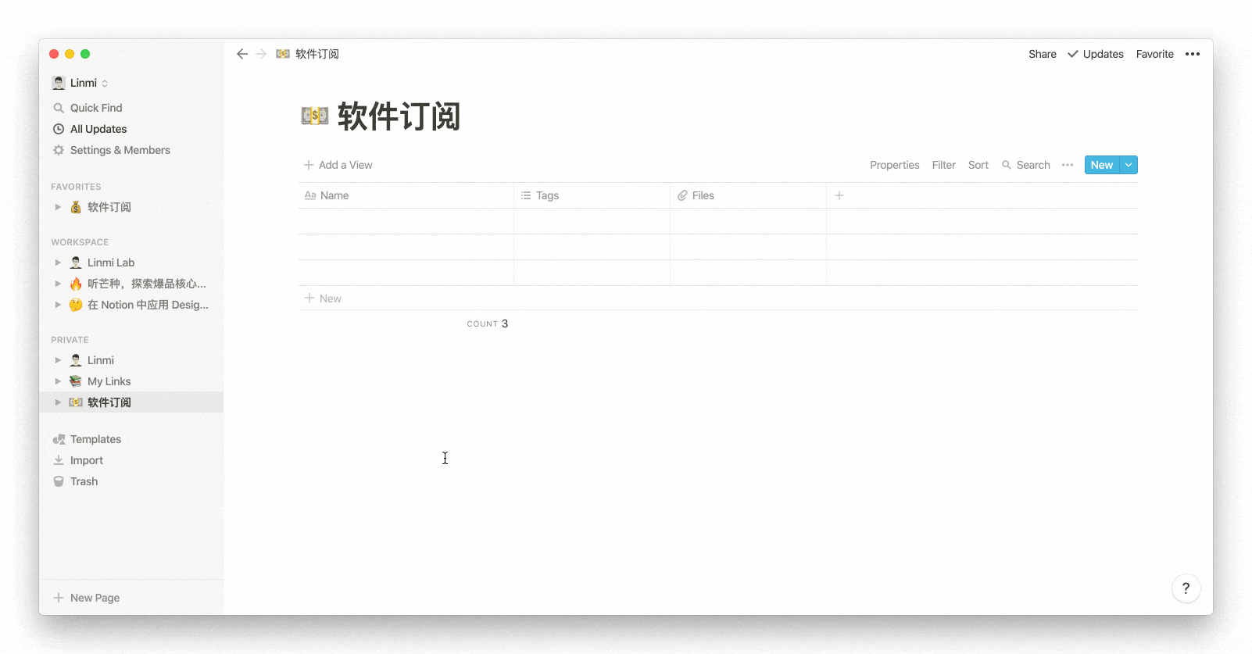Click Favorite in top bar
The width and height of the screenshot is (1252, 654).
click(x=1155, y=54)
